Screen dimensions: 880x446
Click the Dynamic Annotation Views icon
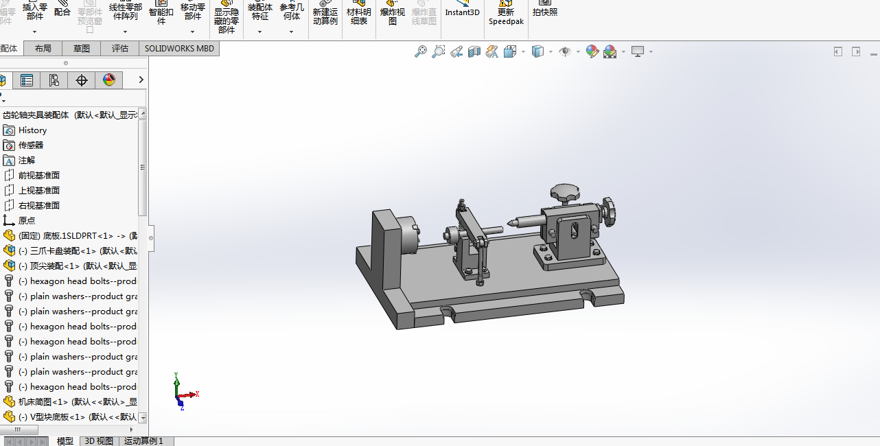point(491,51)
